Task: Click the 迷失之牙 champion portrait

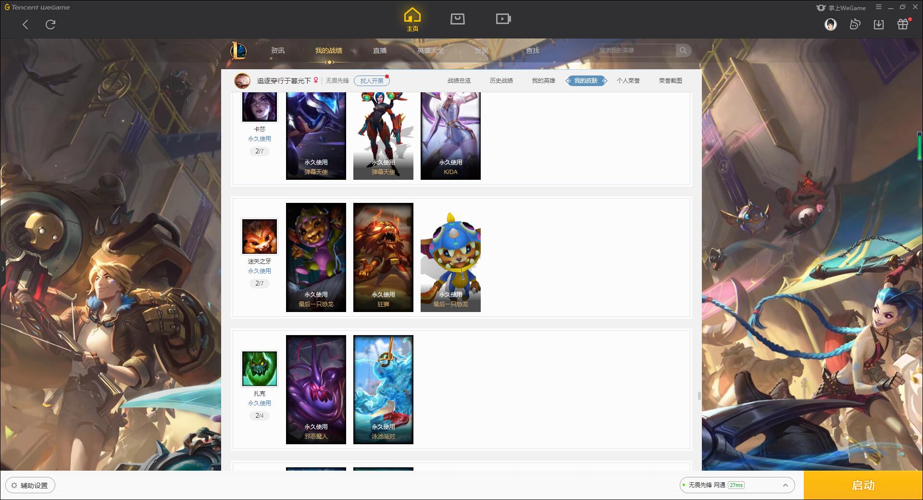Action: click(x=260, y=237)
